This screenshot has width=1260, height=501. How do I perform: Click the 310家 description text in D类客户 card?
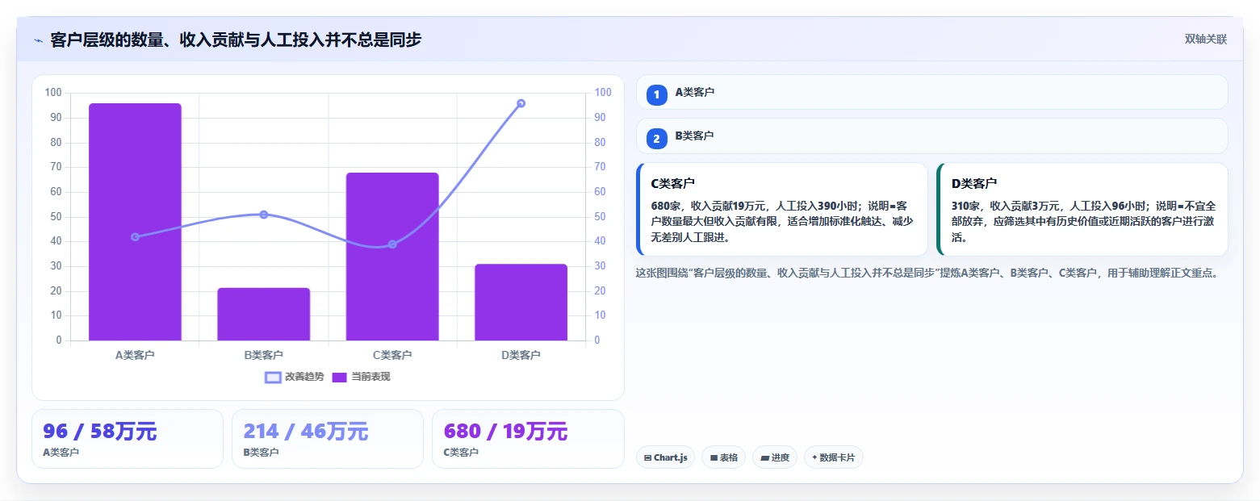click(1082, 222)
